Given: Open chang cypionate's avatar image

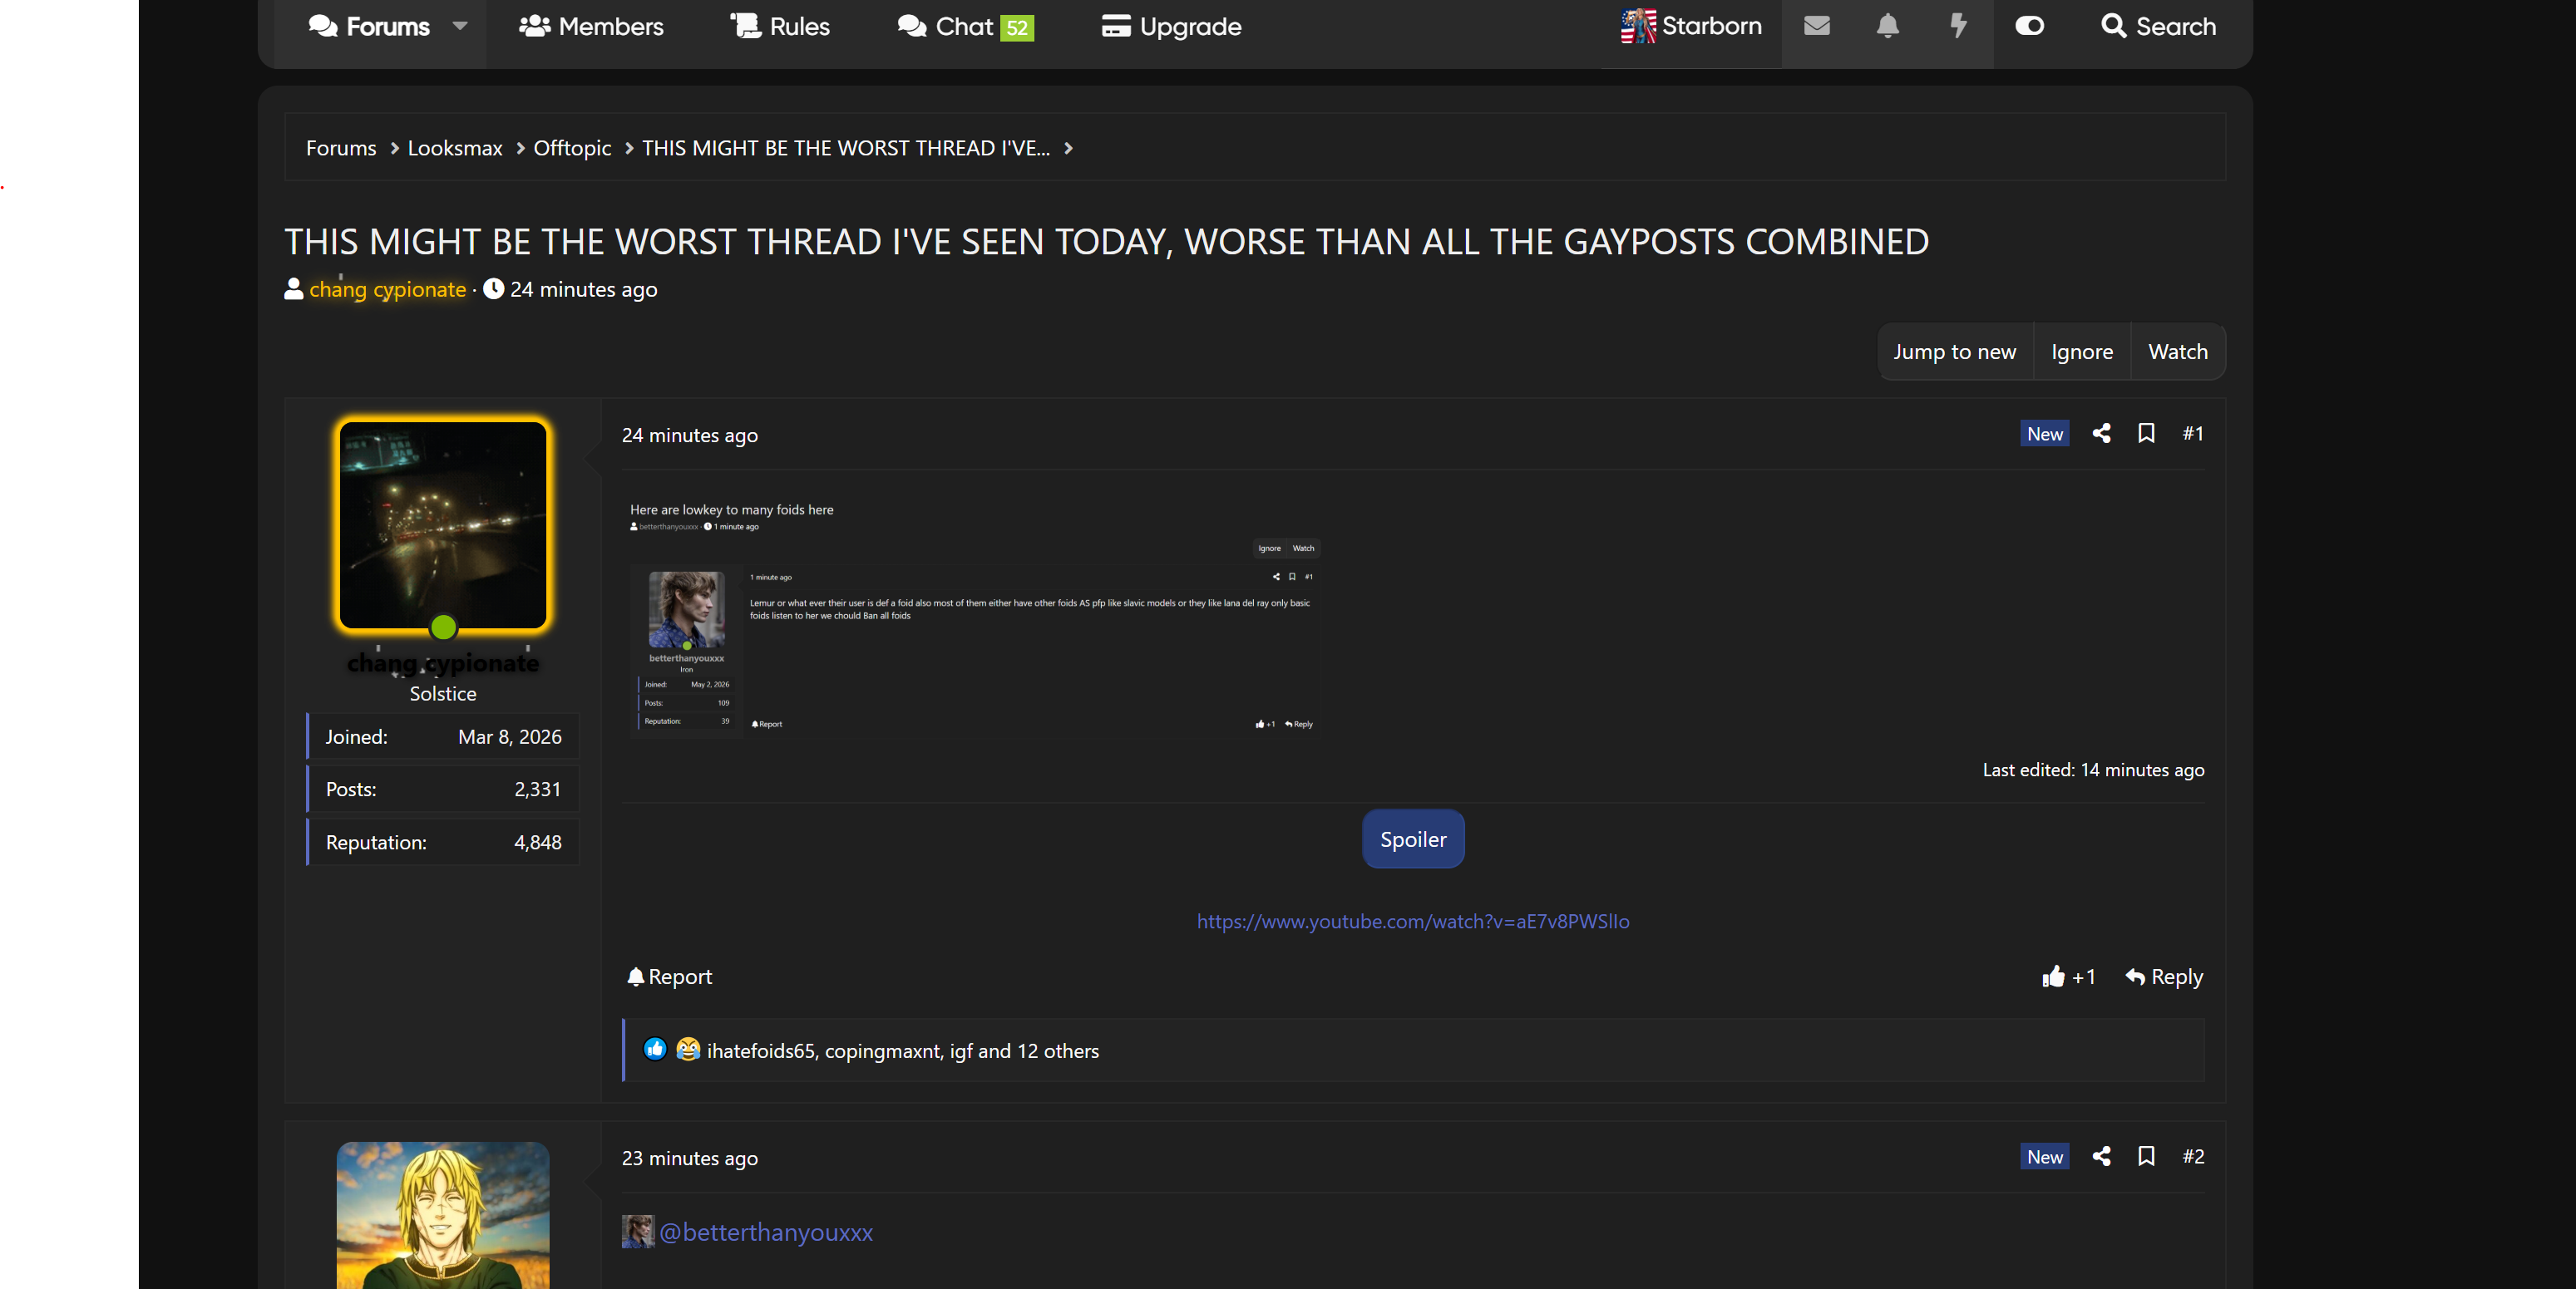Looking at the screenshot, I should pyautogui.click(x=443, y=525).
